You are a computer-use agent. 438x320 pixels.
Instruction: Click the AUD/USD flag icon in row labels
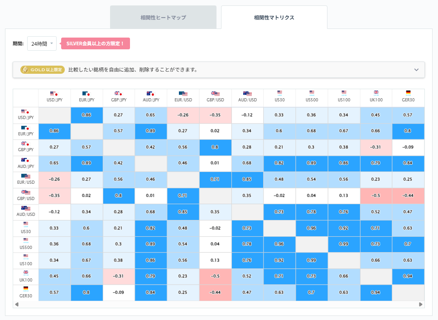[x=25, y=209]
